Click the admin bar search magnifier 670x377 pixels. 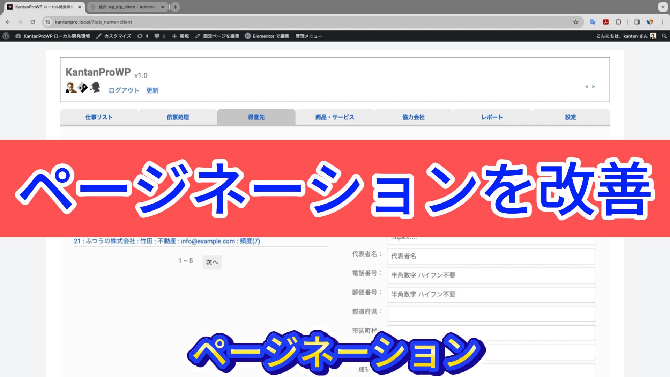pyautogui.click(x=664, y=36)
